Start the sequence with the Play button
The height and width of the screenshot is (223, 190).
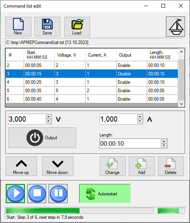pyautogui.click(x=15, y=194)
